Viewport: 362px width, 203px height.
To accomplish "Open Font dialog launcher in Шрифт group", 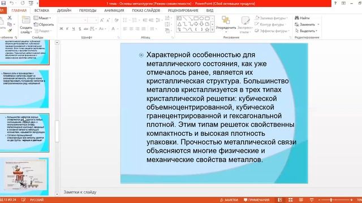I will point(118,37).
